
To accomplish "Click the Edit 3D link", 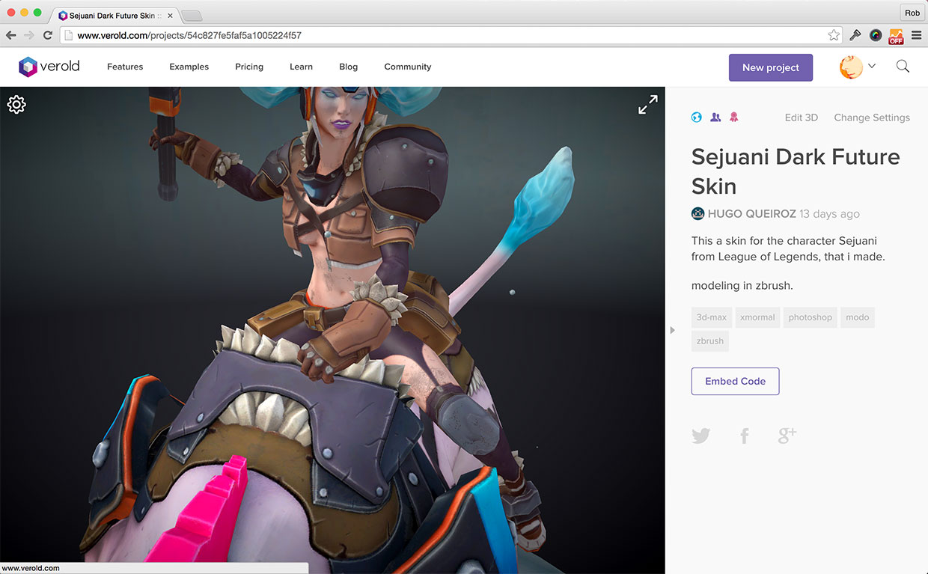I will tap(802, 117).
